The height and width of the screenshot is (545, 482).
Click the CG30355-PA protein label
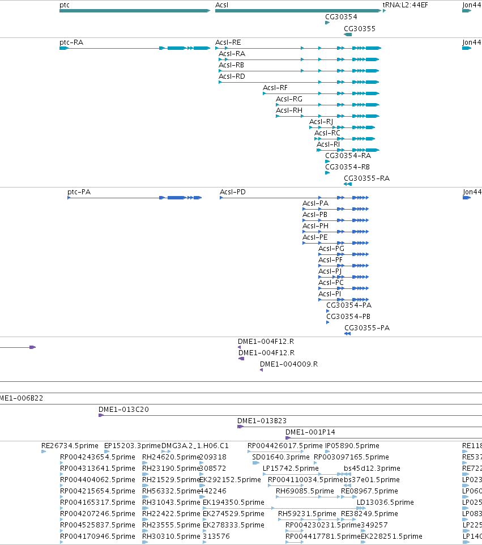tap(367, 328)
